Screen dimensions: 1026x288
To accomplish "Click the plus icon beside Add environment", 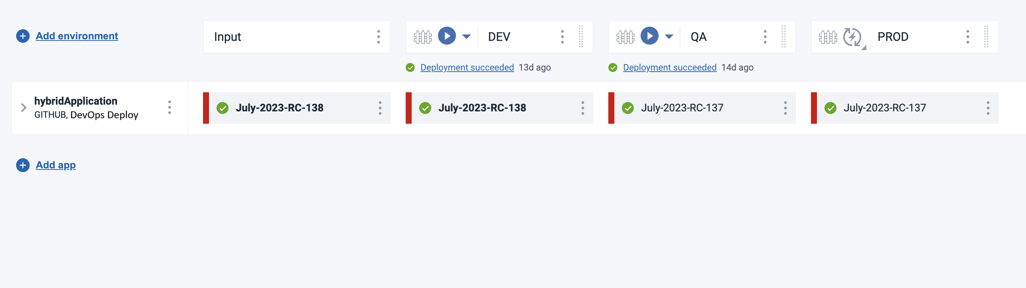I will pos(23,36).
